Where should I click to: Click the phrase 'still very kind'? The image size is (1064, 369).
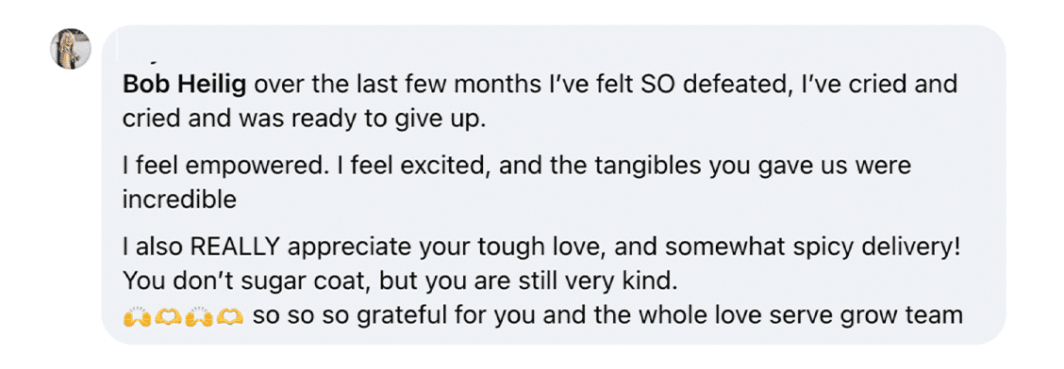coord(594,281)
